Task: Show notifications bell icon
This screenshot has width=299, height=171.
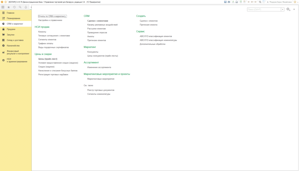Action: [x=26, y=7]
